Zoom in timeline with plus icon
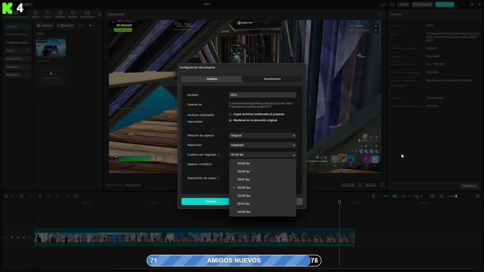This screenshot has width=484, height=272. coord(478,196)
